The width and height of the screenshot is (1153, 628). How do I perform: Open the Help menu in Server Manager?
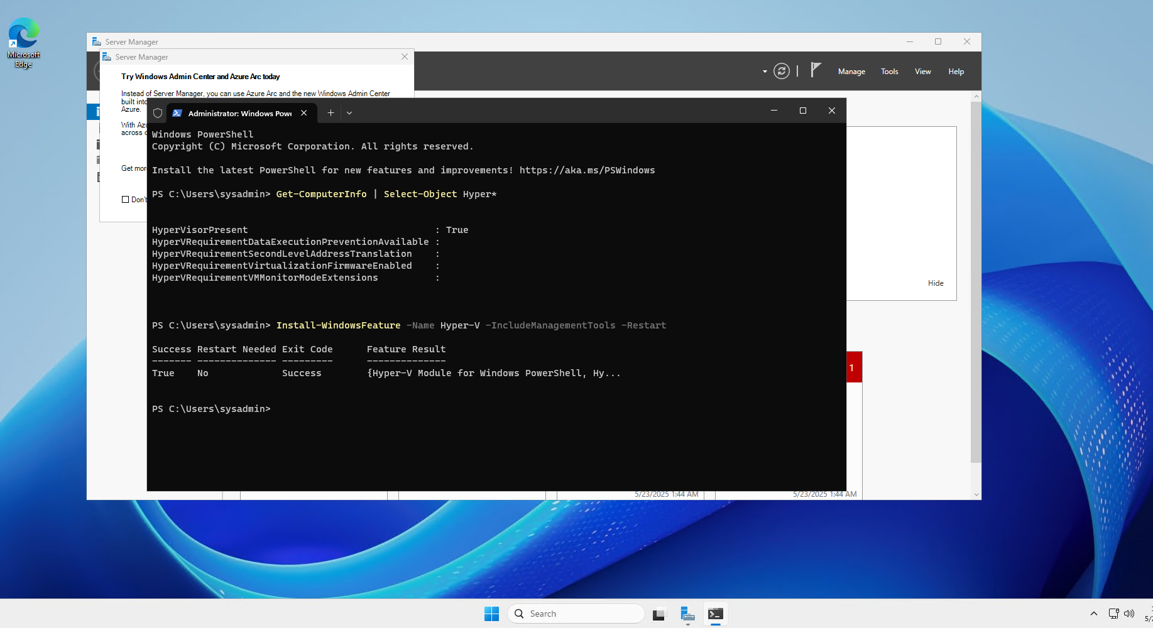click(956, 72)
